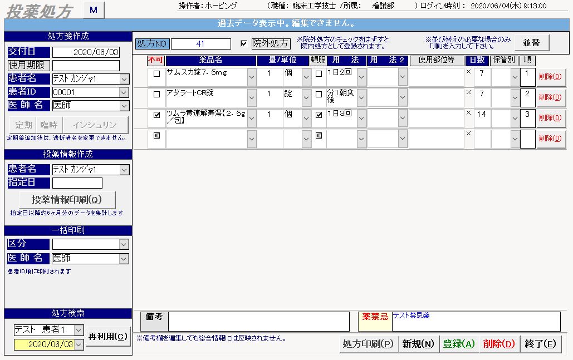
Task: Click the 並替 sort button
Action: click(531, 43)
